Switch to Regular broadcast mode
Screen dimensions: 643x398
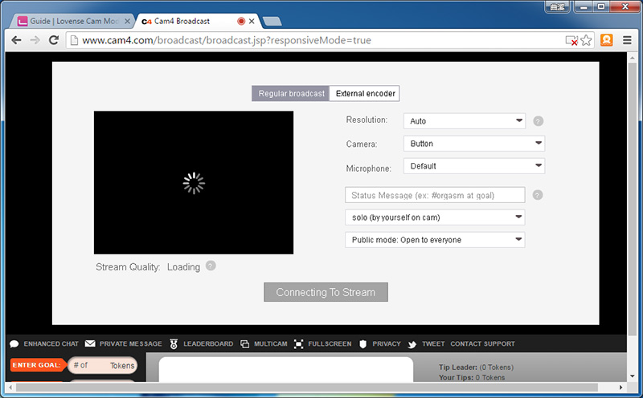pos(291,94)
